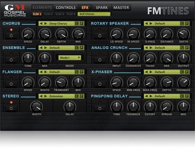Select the ELM 1 element tab

pyautogui.click(x=37, y=14)
